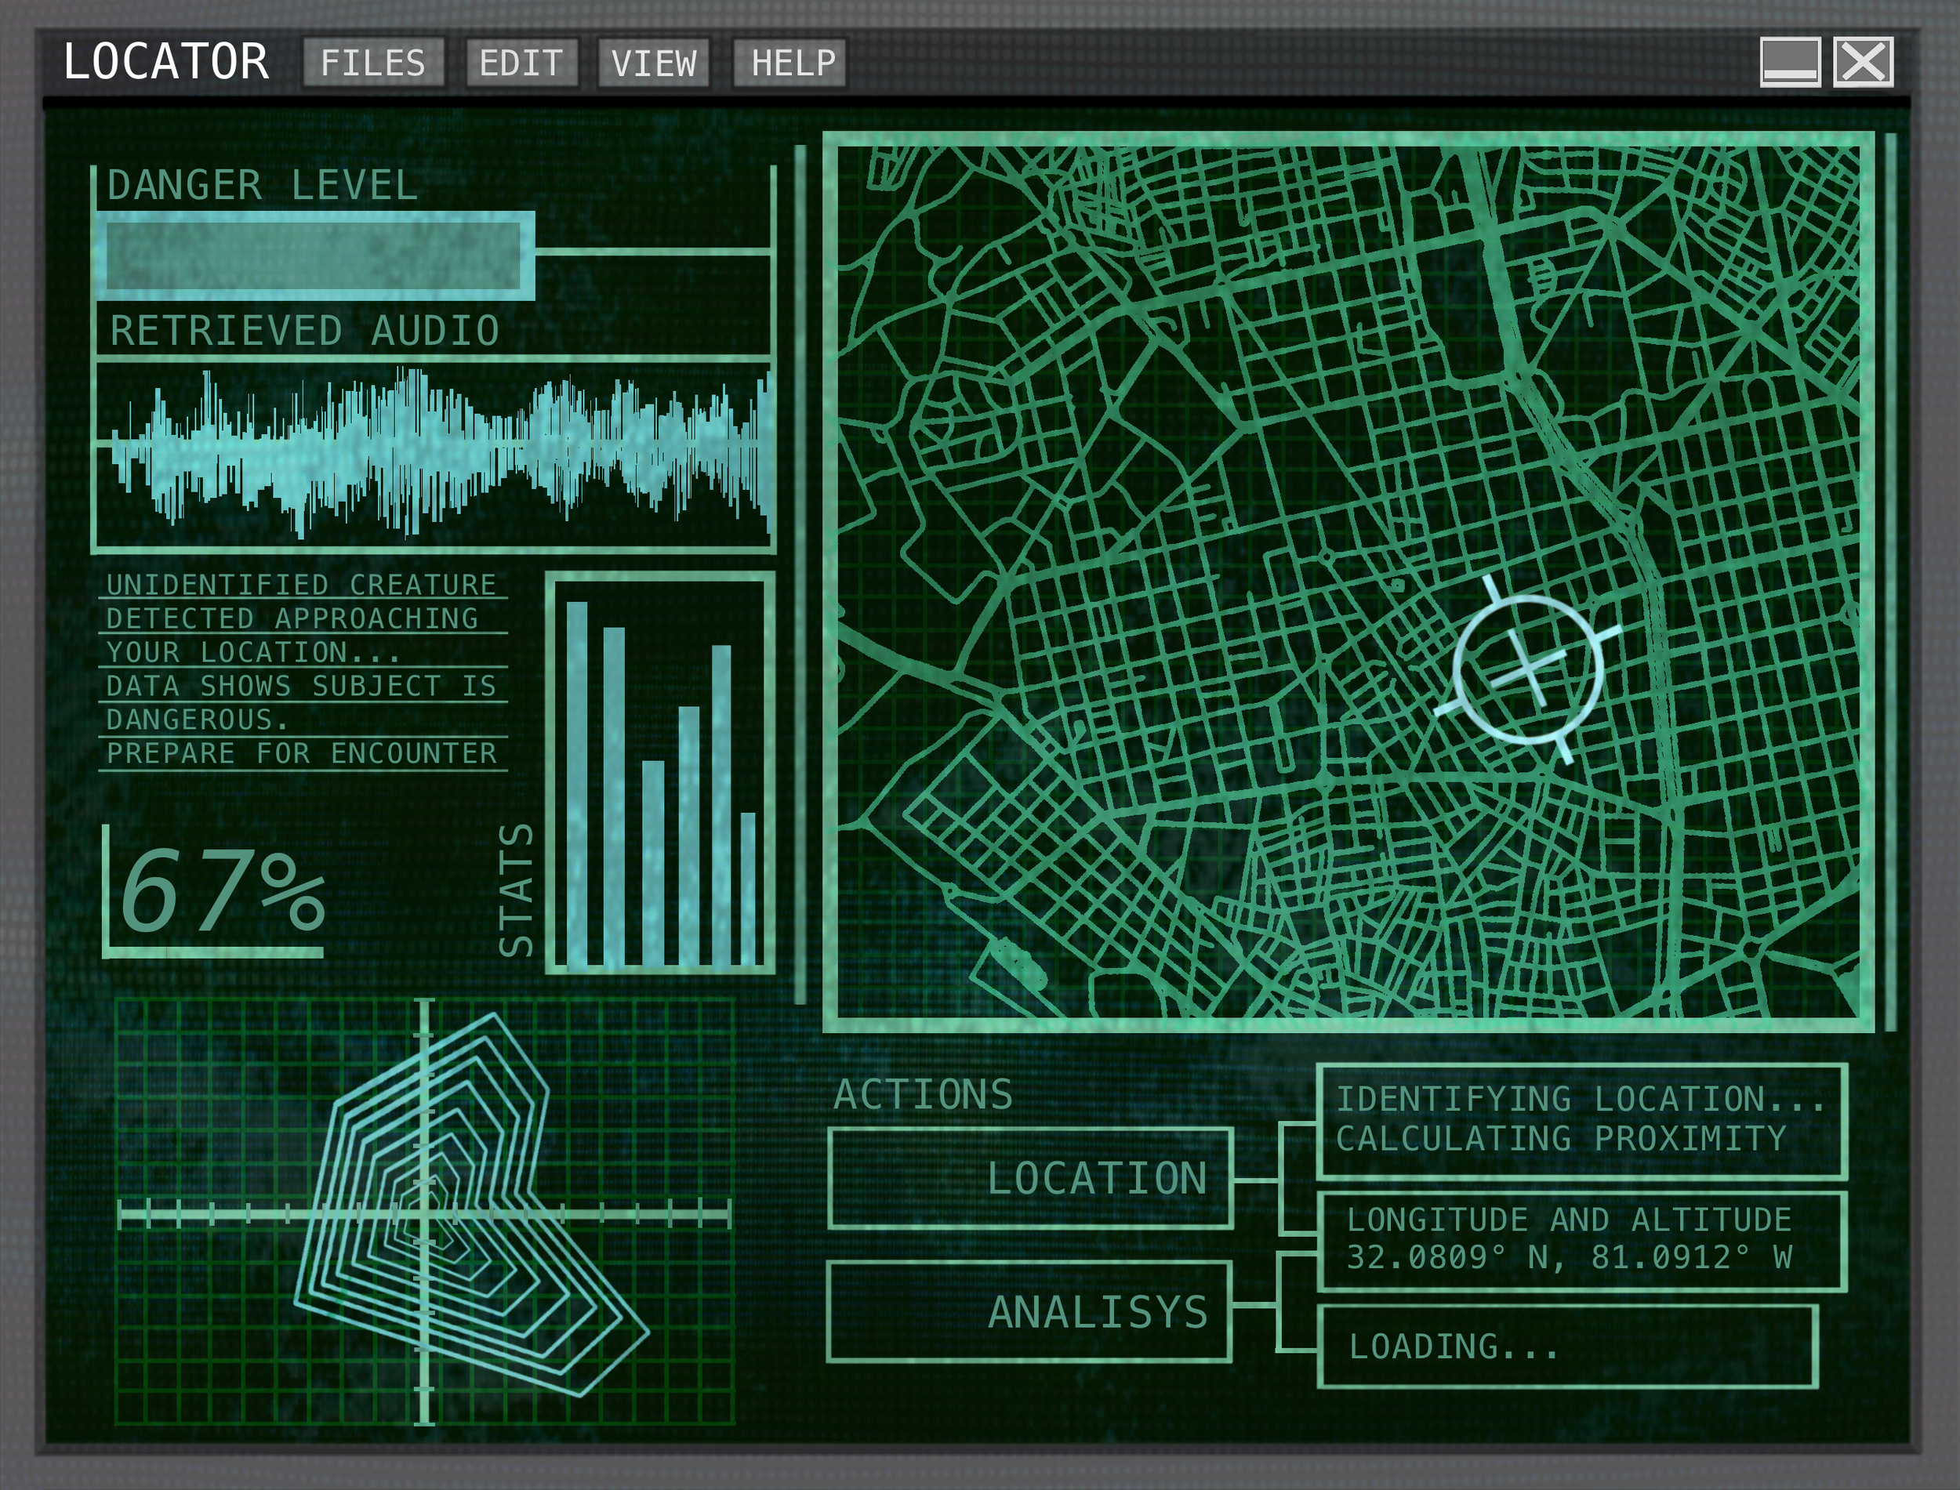Click the crosshair target on the map
This screenshot has height=1490, width=1960.
[x=1528, y=669]
